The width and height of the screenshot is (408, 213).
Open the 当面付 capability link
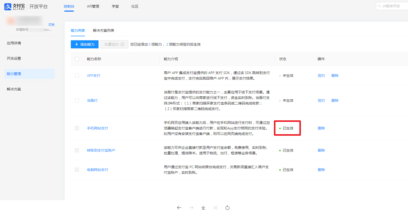coord(92,100)
